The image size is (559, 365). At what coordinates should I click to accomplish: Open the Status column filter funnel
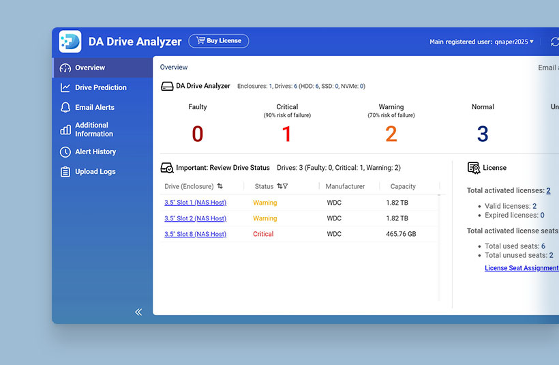tap(286, 186)
